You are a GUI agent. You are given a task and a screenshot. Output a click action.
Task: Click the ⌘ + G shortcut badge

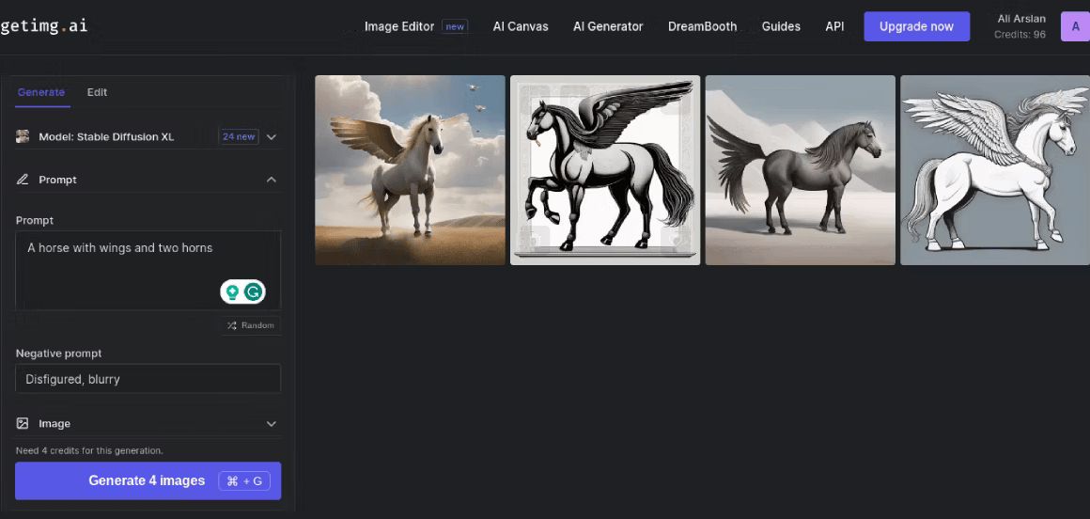pyautogui.click(x=244, y=480)
